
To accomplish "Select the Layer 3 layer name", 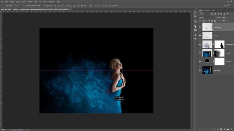I will click(x=216, y=36).
